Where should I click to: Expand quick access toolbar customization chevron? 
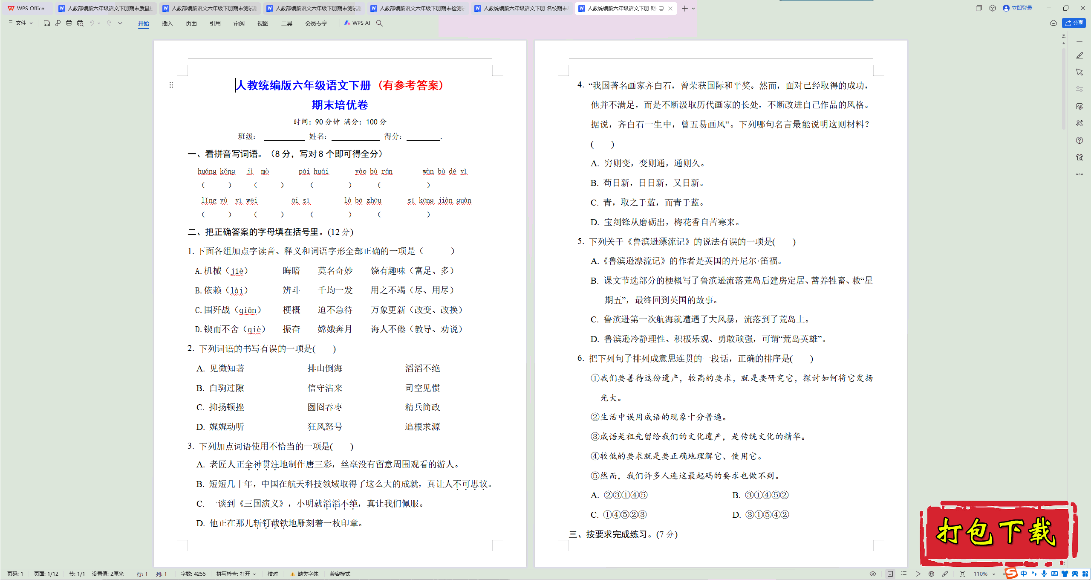pyautogui.click(x=120, y=23)
